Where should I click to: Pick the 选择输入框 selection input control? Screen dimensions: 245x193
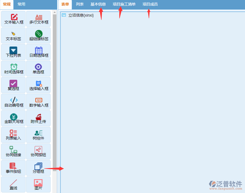click(x=38, y=85)
